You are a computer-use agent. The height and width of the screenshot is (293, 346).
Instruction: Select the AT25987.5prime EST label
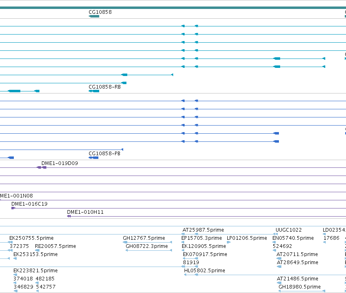[x=203, y=230]
